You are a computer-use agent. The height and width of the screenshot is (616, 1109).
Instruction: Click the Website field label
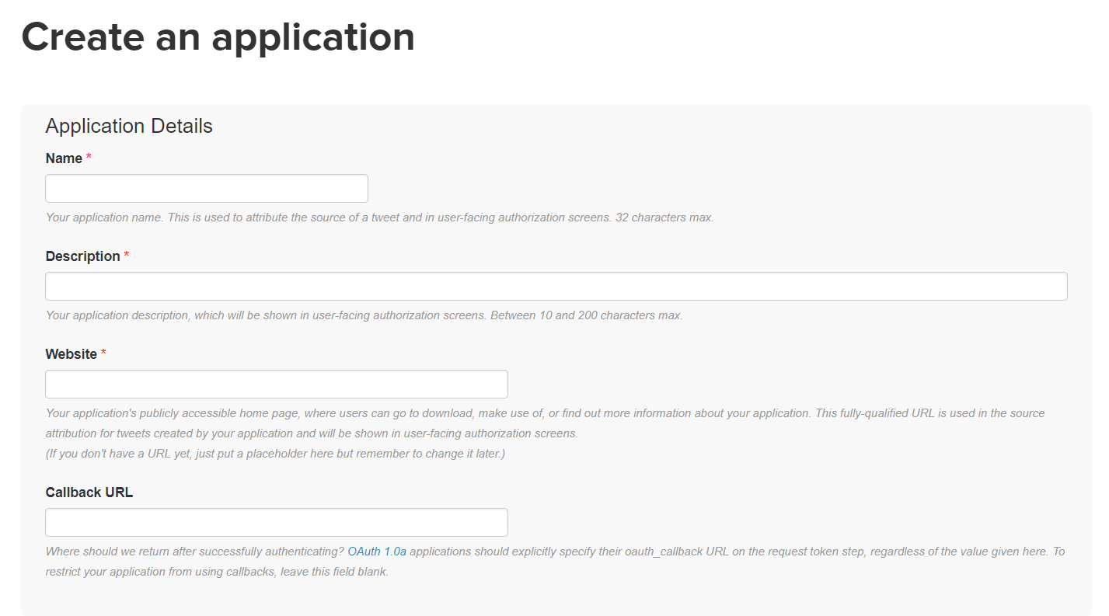pos(71,354)
